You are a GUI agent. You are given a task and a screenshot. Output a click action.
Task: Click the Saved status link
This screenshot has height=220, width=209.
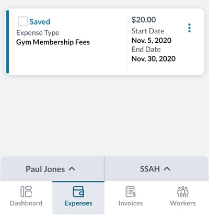(40, 22)
